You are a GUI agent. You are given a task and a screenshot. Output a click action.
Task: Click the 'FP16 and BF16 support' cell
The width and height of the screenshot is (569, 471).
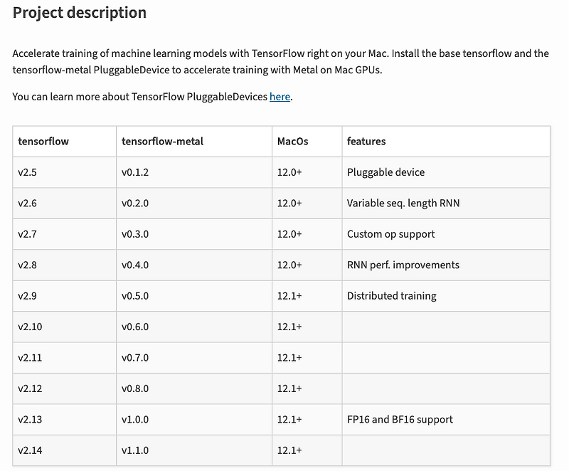click(x=400, y=420)
